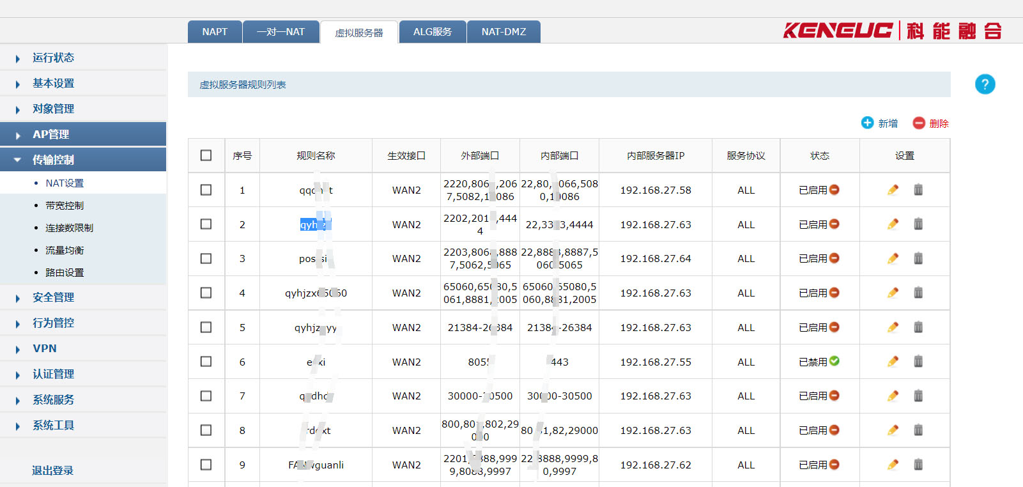Click the pencil edit icon for rule 1
The width and height of the screenshot is (1023, 487).
tap(893, 190)
